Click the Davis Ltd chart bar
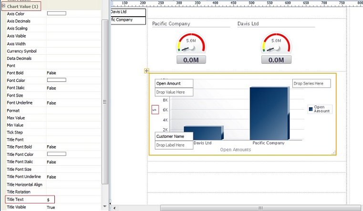The image size is (363, 211). click(204, 133)
